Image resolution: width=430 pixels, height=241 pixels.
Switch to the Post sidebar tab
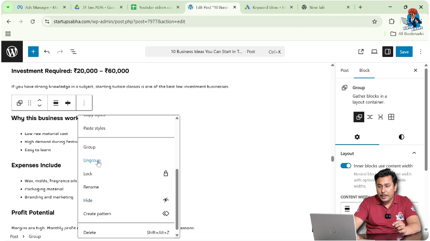345,71
